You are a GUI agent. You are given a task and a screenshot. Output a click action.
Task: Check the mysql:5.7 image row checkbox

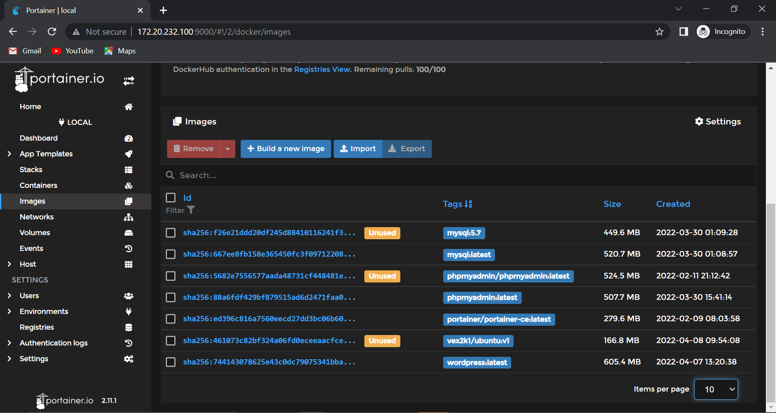(x=170, y=233)
